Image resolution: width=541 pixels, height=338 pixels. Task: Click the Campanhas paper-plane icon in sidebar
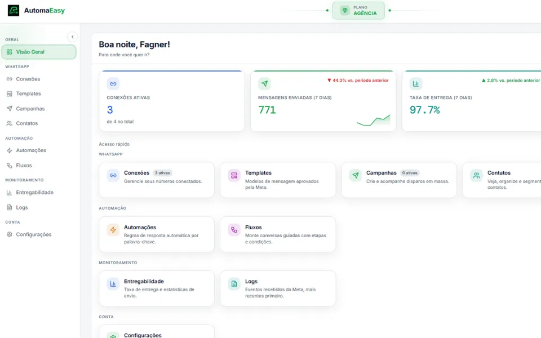(10, 109)
